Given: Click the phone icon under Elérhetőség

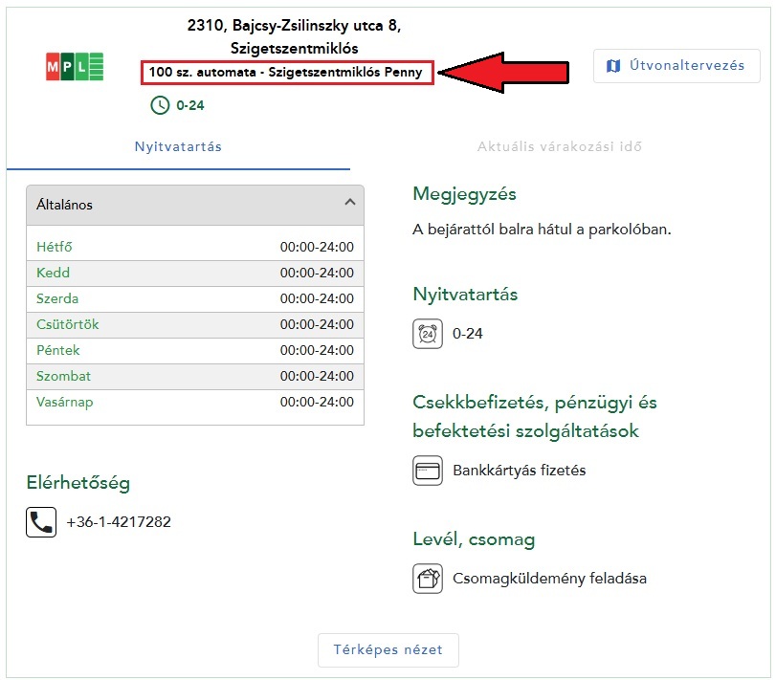Looking at the screenshot, I should [41, 522].
